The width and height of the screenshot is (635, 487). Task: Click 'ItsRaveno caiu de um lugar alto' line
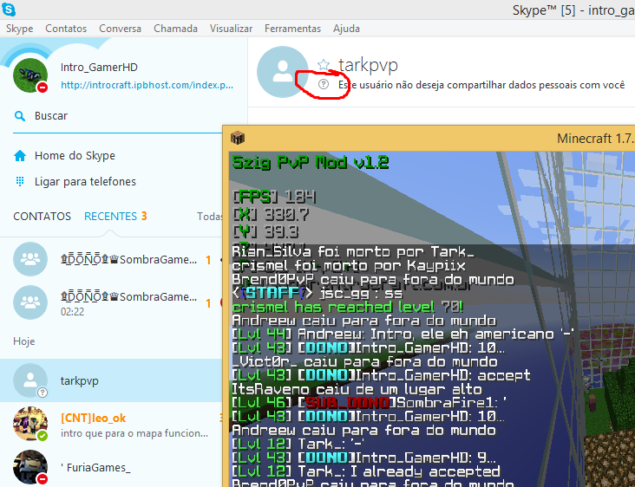coord(357,389)
